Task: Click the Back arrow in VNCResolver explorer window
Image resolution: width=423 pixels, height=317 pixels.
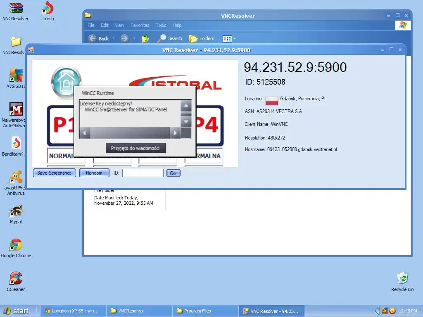Action: (92, 38)
